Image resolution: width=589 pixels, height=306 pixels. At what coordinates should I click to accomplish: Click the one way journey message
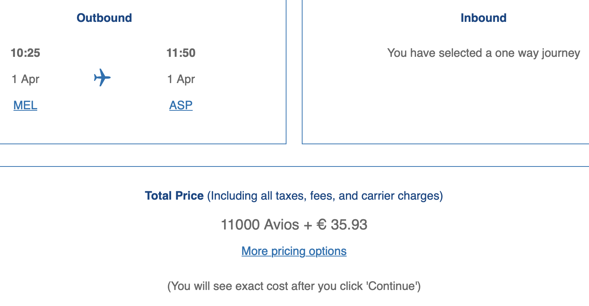coord(483,53)
